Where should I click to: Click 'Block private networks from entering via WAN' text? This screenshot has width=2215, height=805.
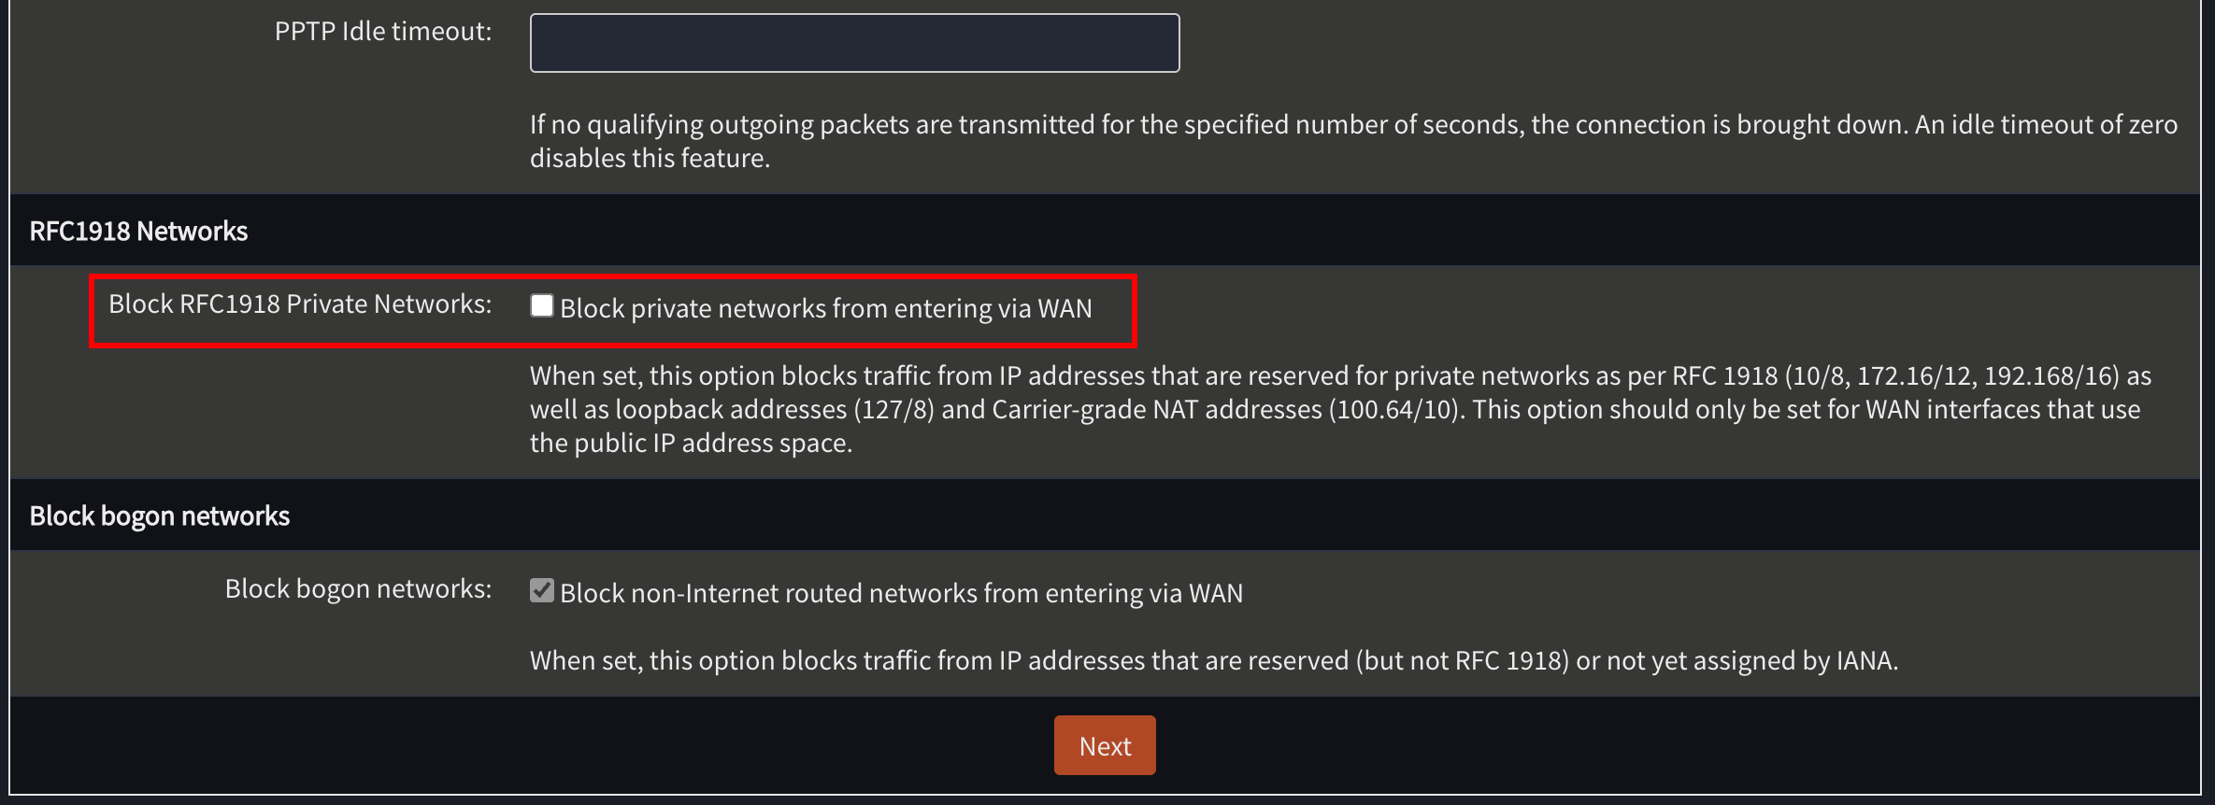(x=826, y=308)
